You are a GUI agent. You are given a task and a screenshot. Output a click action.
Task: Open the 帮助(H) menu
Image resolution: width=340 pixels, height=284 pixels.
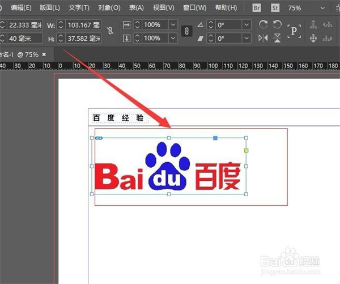(x=226, y=8)
